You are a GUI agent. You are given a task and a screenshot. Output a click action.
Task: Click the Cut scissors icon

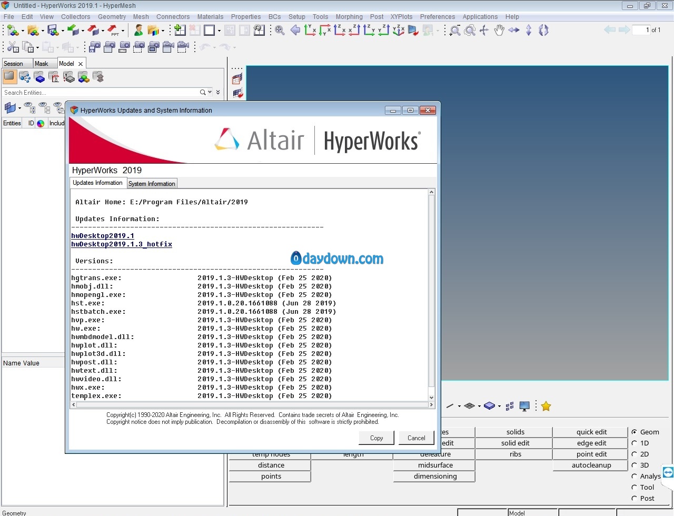13,47
